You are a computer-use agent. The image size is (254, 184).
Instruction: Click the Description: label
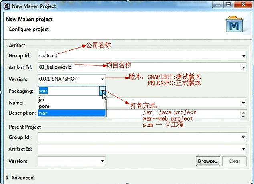pos(22,113)
